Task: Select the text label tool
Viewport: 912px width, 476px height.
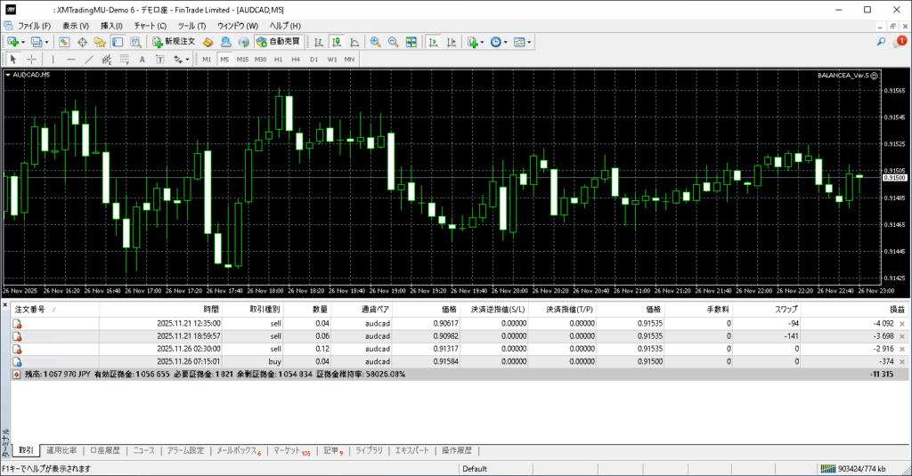Action: click(142, 60)
